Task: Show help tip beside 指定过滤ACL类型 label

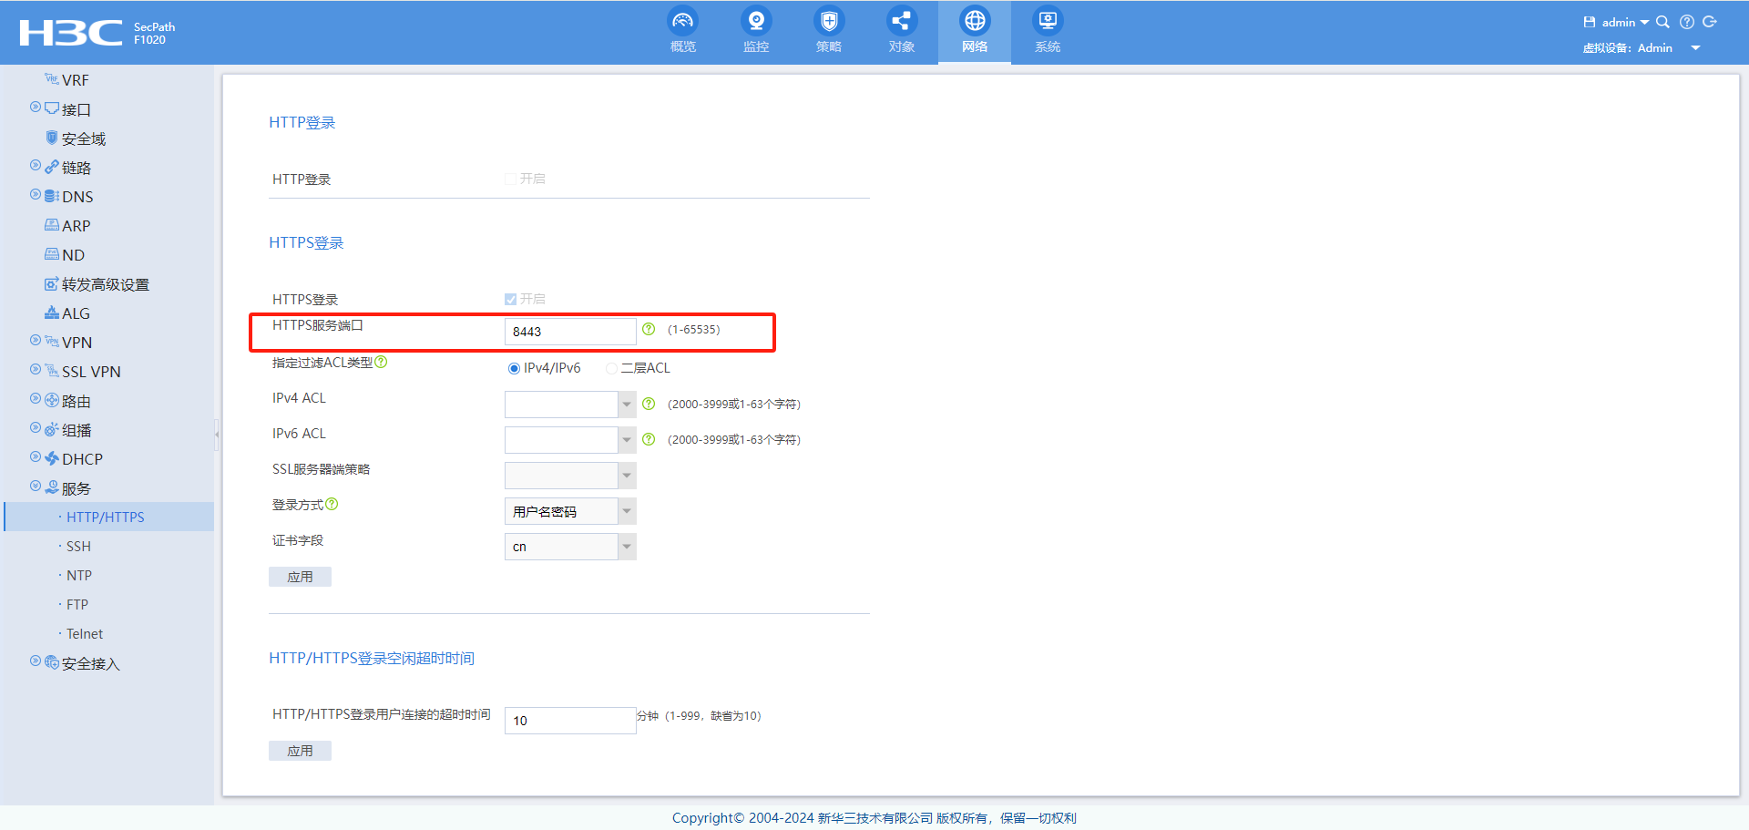Action: click(x=381, y=362)
